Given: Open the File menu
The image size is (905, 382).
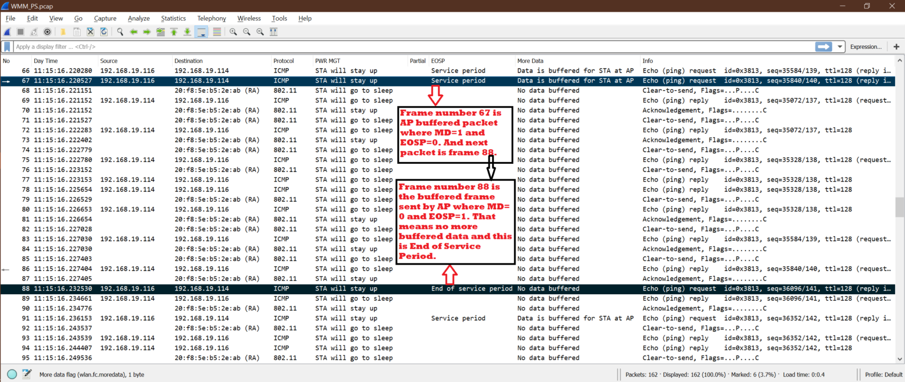Looking at the screenshot, I should coord(11,18).
